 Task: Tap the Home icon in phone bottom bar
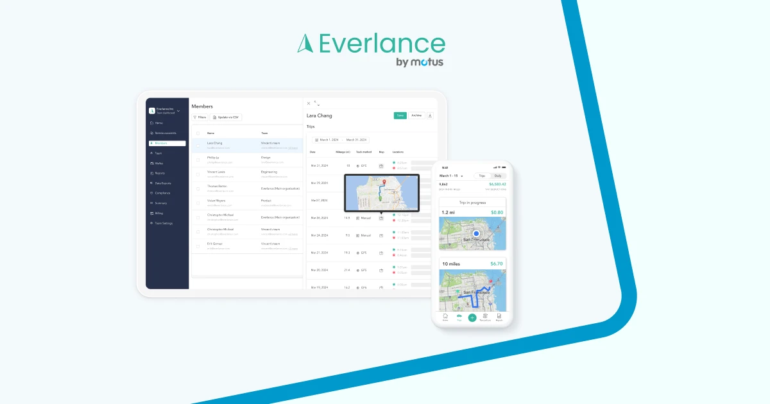[x=445, y=317]
